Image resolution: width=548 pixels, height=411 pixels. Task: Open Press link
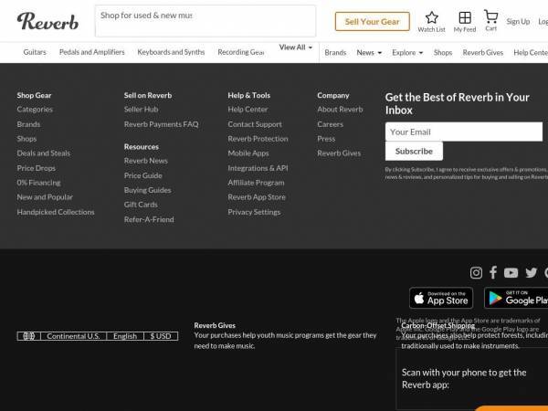click(326, 139)
